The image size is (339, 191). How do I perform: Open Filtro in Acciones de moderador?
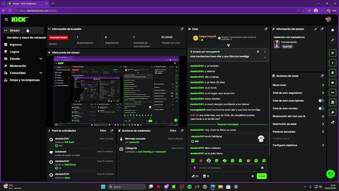[x=173, y=131]
